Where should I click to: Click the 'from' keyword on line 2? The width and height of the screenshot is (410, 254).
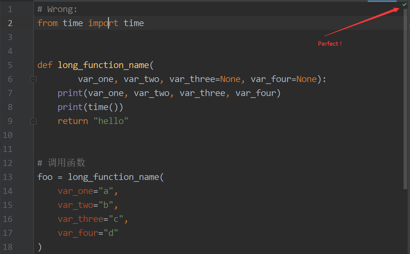point(48,23)
